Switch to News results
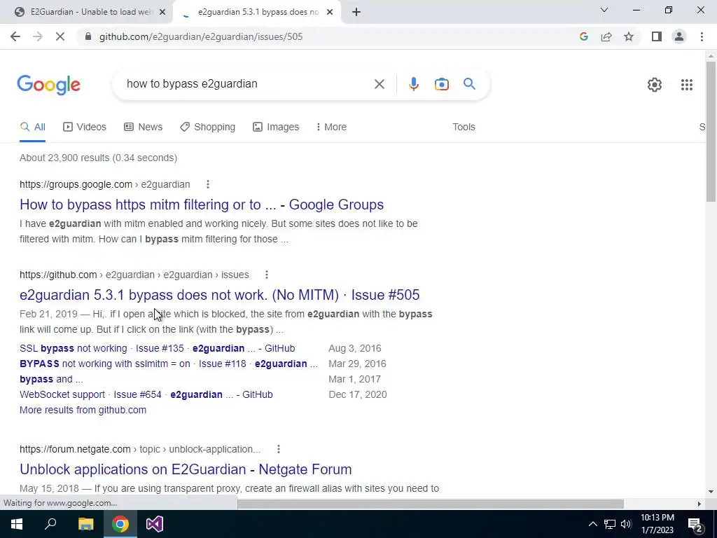 [143, 127]
